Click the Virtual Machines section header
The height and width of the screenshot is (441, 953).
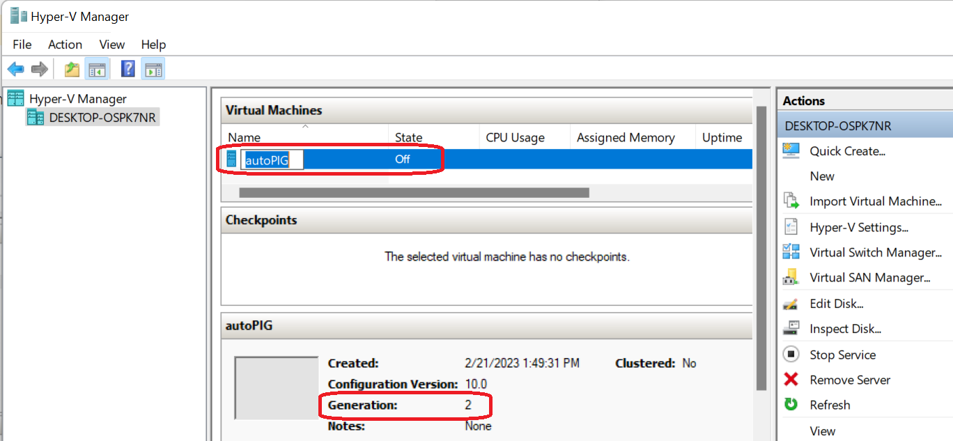[x=486, y=110]
